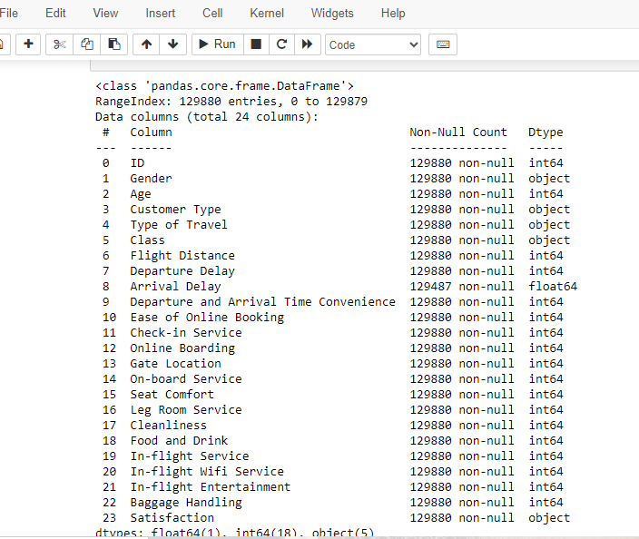This screenshot has width=639, height=539.
Task: Click the 'Data columns (total 24 columns)' line
Action: [x=207, y=117]
